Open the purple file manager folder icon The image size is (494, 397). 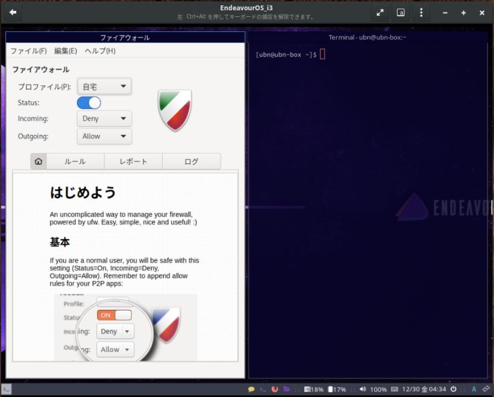coord(286,389)
